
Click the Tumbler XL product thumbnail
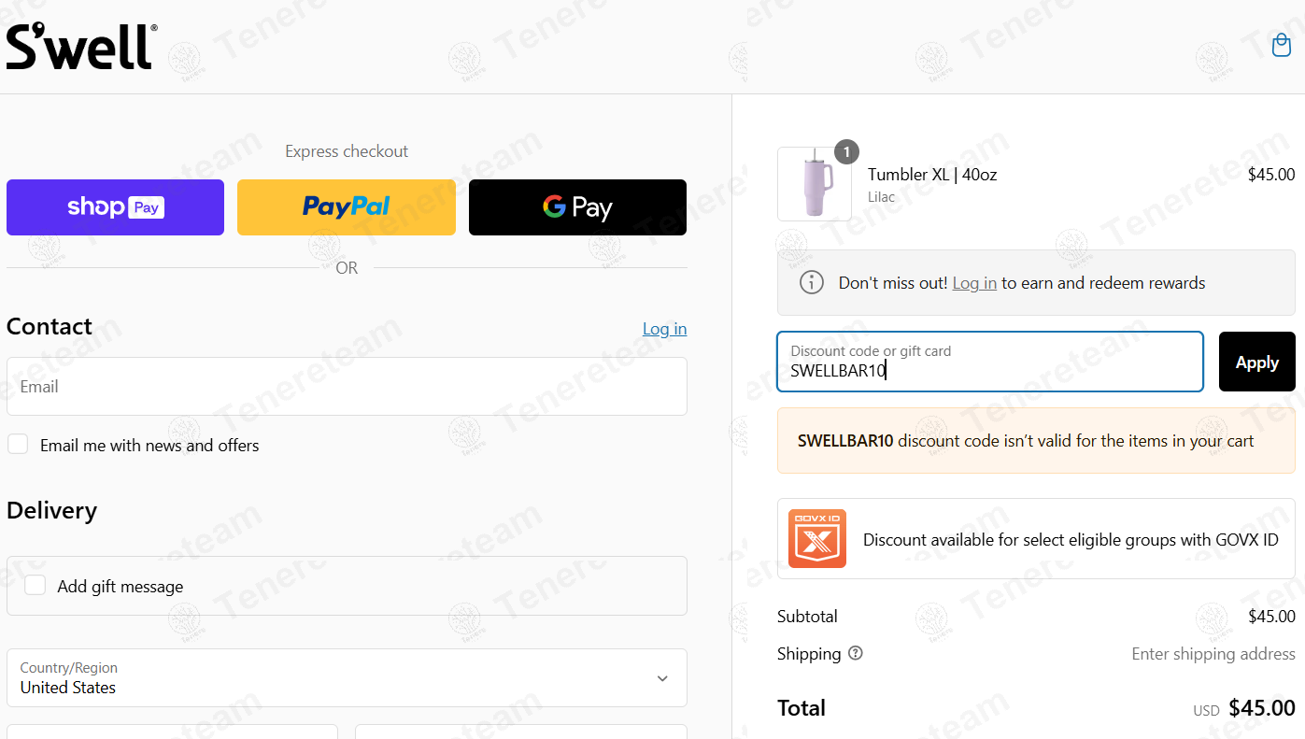[x=814, y=184]
